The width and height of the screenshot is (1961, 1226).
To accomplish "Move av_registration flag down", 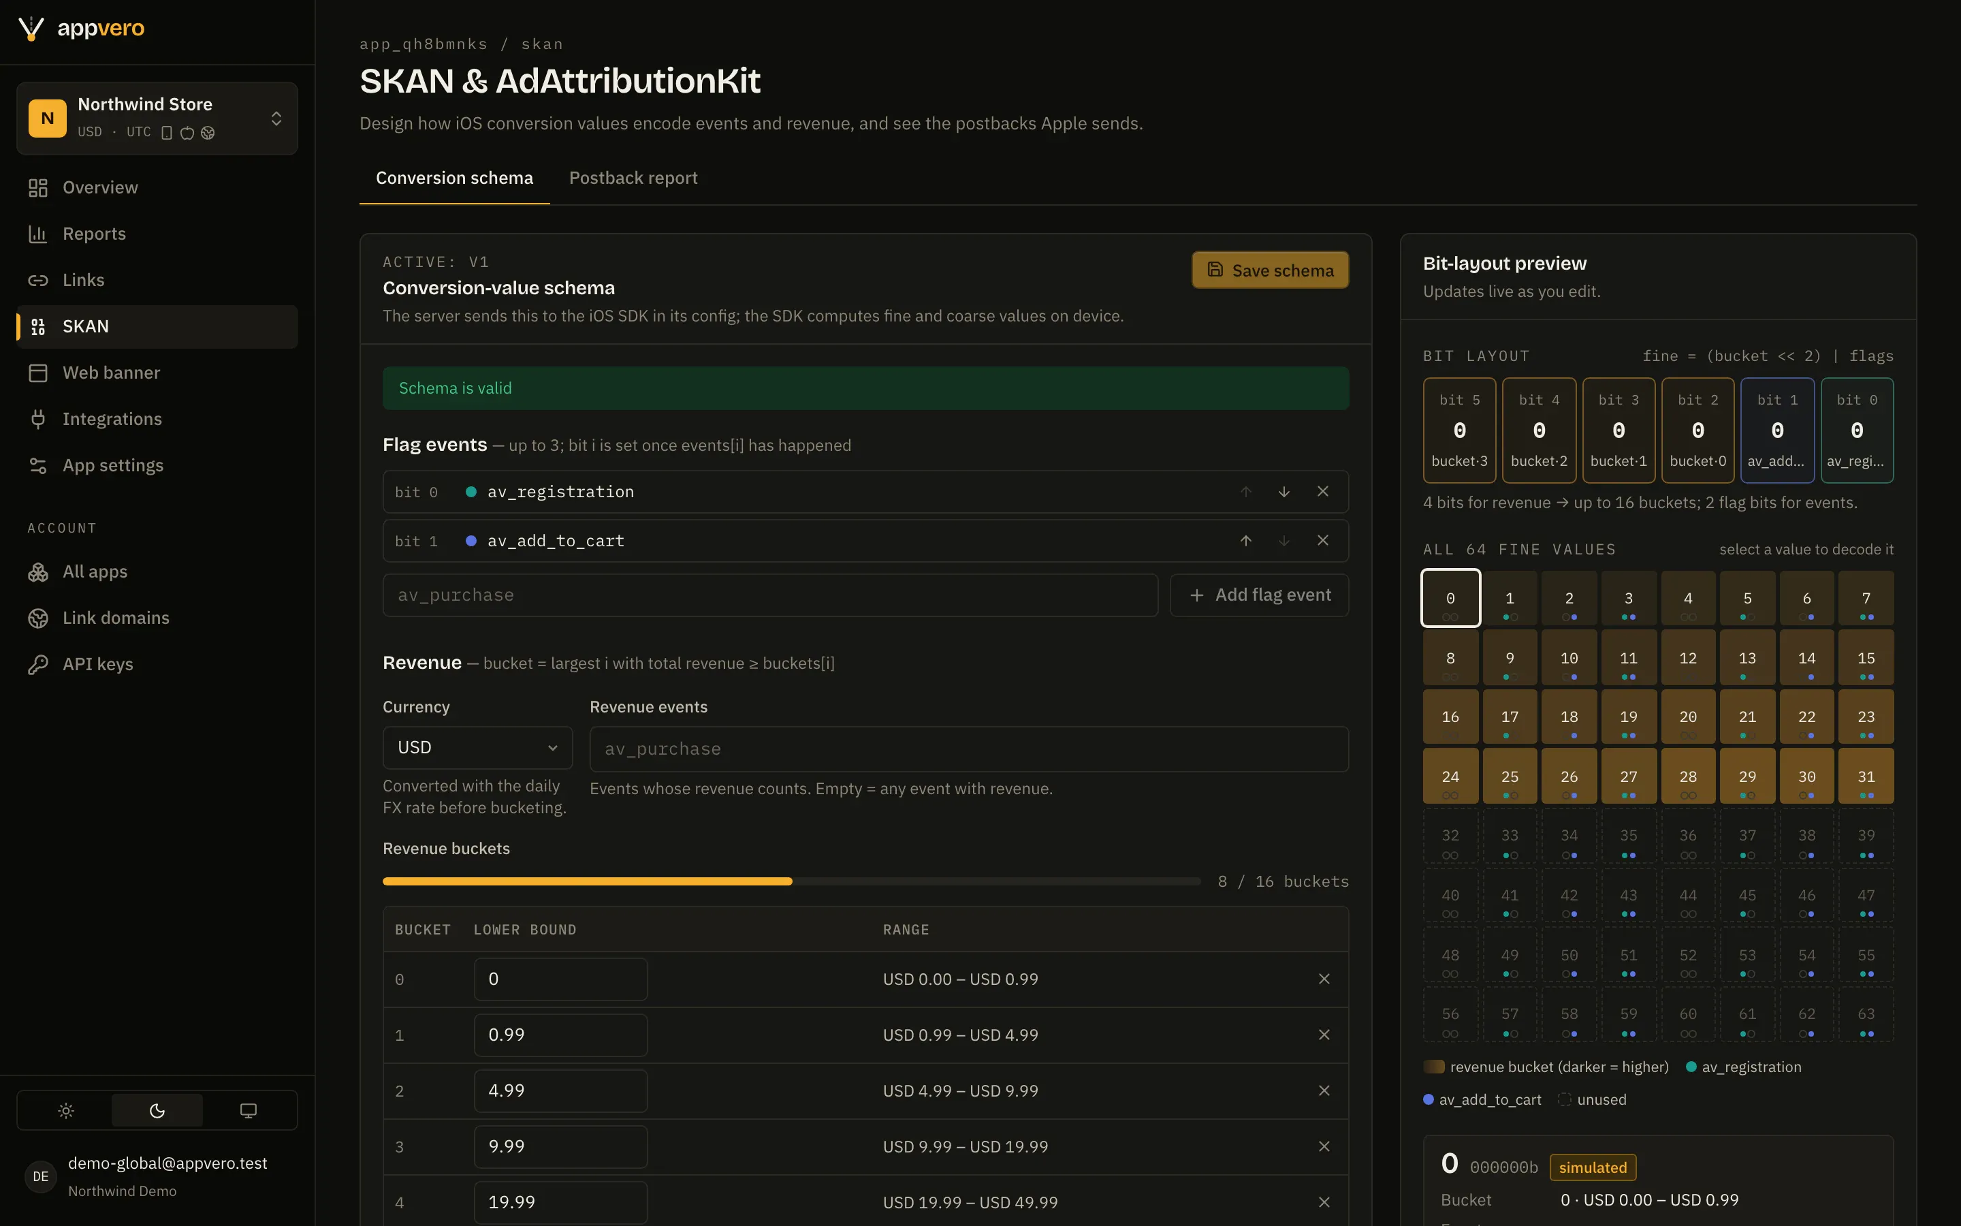I will pos(1284,491).
